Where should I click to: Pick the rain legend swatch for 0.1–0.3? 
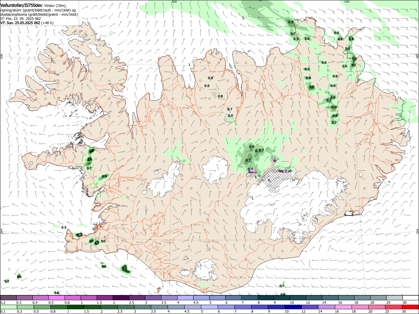coord(8,307)
